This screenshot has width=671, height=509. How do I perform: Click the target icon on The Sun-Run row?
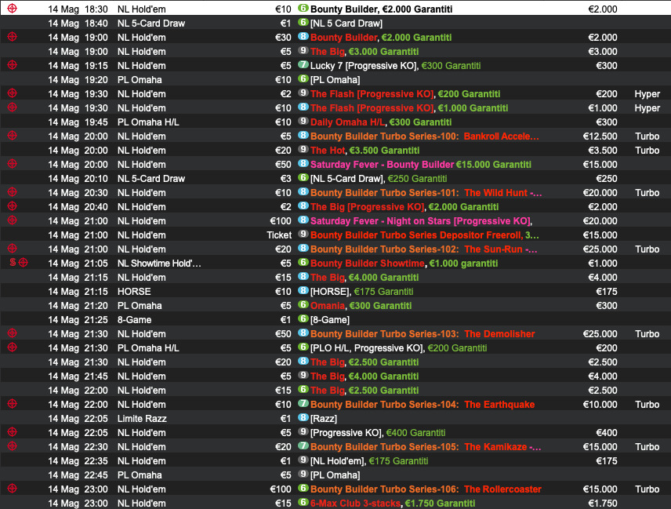click(12, 249)
